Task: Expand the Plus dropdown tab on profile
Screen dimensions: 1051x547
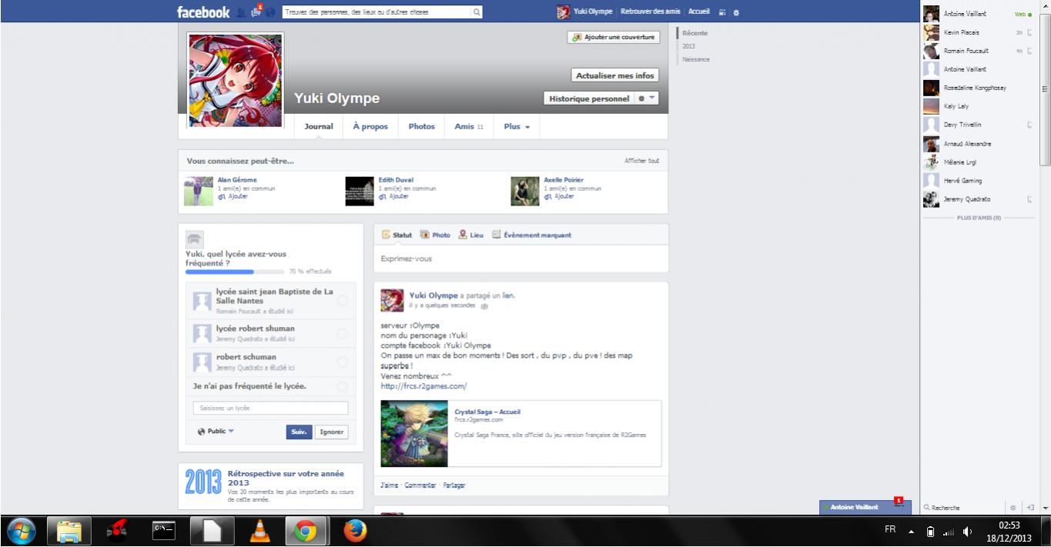Action: click(517, 126)
